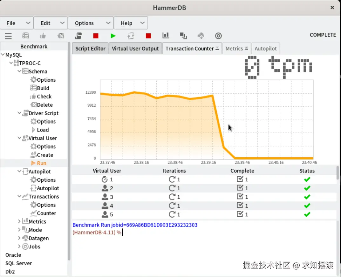Screen dimensions: 341x277
Task: Collapse the Schema tree node
Action: point(19,71)
